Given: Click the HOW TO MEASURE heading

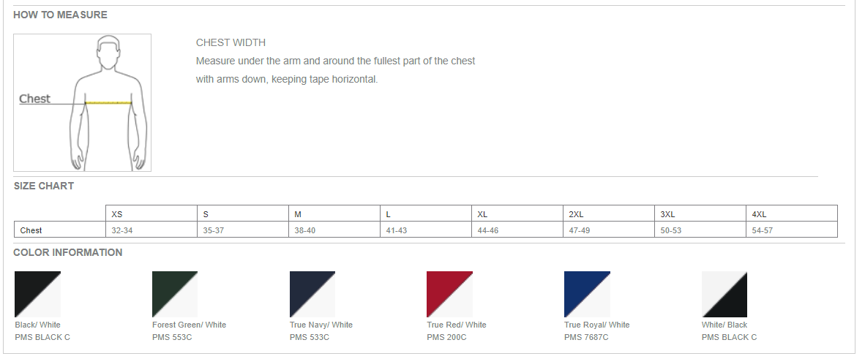Looking at the screenshot, I should click(x=60, y=15).
